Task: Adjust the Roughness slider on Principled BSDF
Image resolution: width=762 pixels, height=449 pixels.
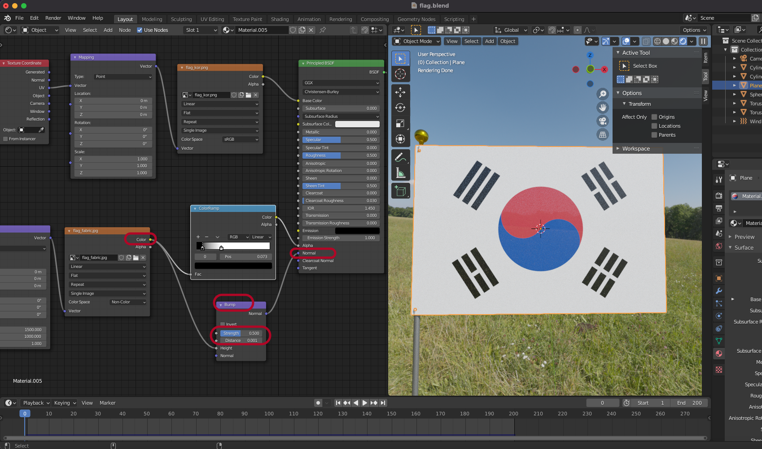Action: pos(341,155)
